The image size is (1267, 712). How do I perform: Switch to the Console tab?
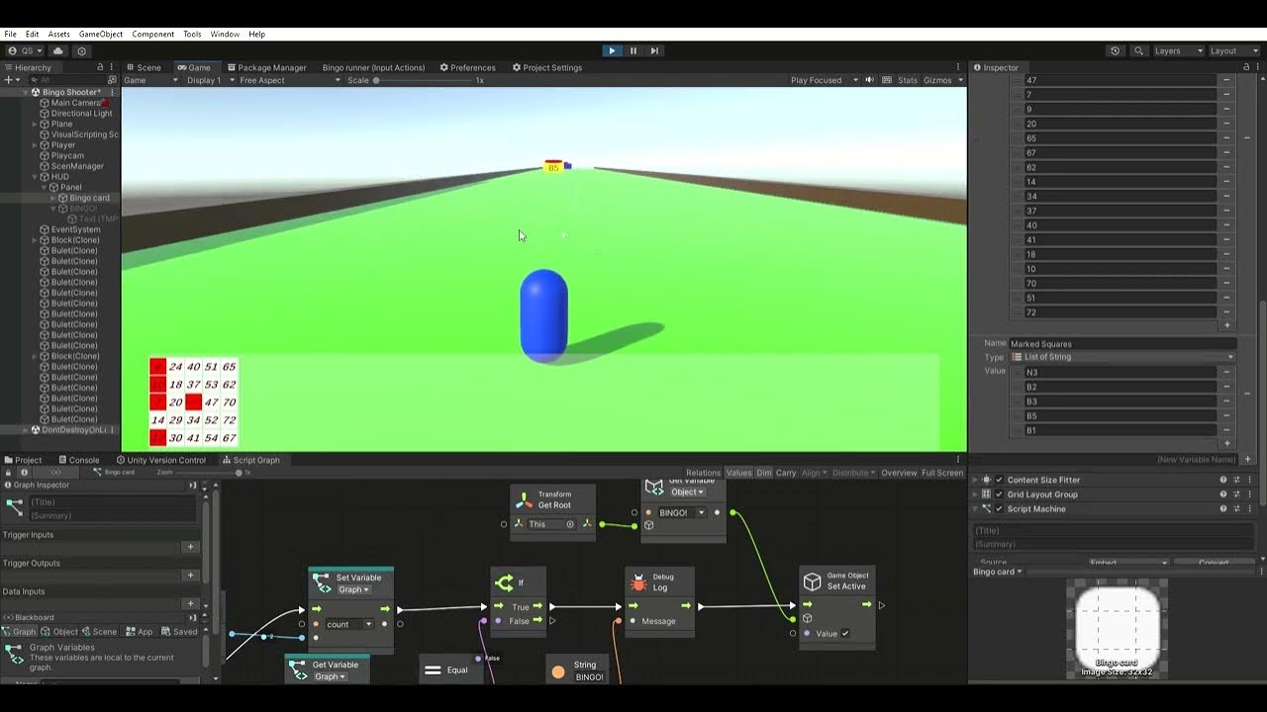coord(78,460)
